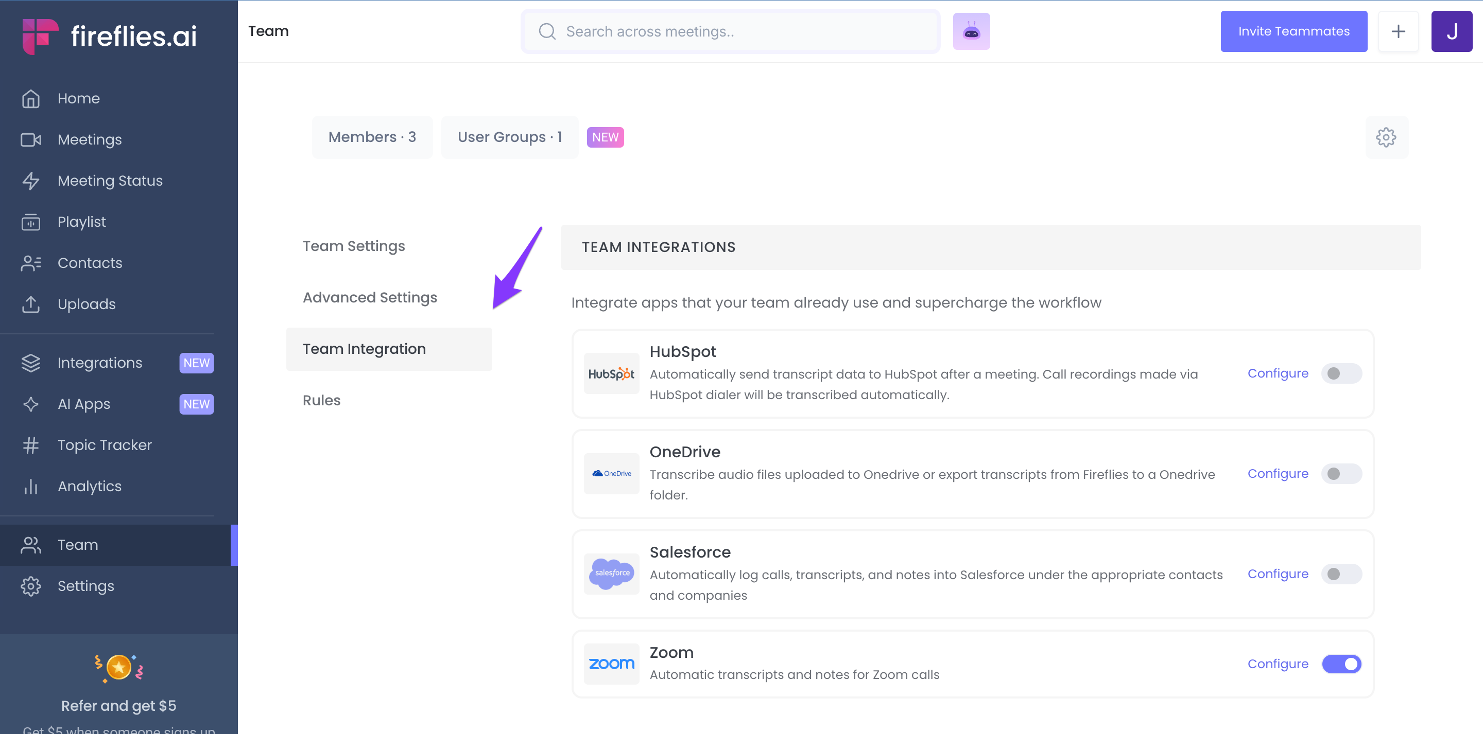Click the Analytics bar chart icon
1483x734 pixels.
tap(30, 486)
